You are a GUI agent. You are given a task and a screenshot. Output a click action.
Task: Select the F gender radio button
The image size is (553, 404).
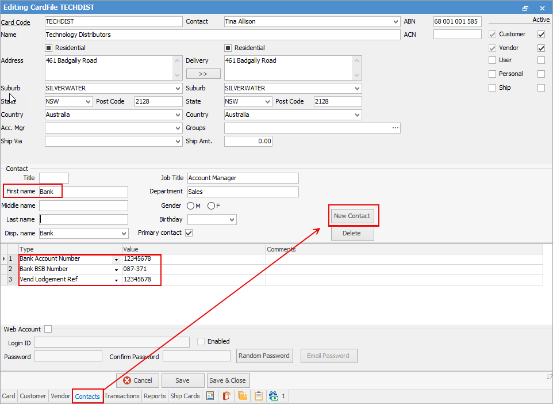(211, 206)
